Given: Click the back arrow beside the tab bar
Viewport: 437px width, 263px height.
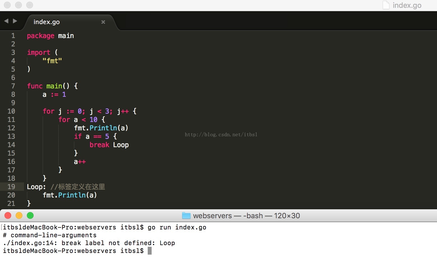Looking at the screenshot, I should tap(6, 21).
